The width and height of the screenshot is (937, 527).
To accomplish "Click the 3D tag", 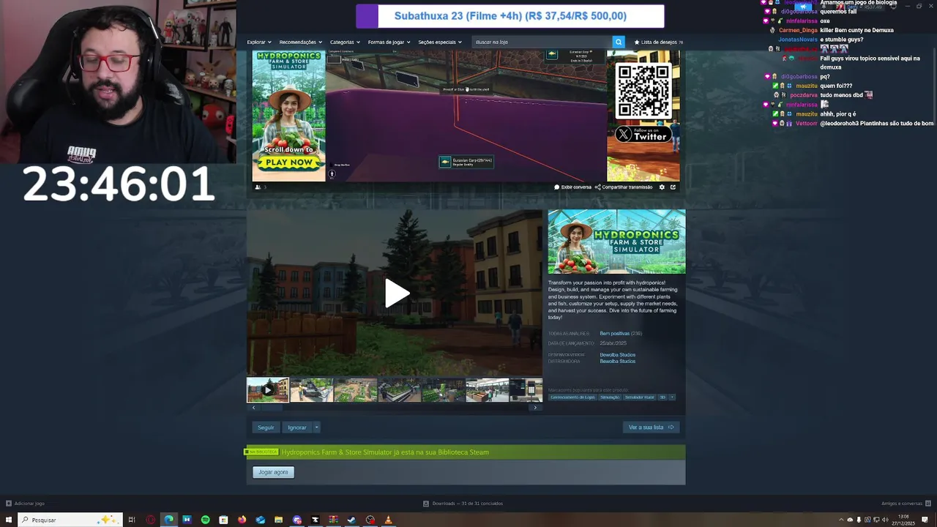I will coord(662,397).
